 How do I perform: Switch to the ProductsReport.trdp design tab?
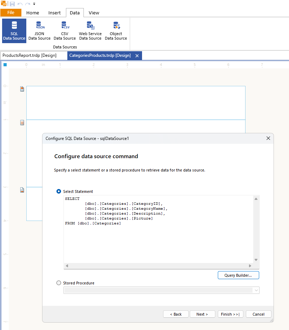click(29, 55)
